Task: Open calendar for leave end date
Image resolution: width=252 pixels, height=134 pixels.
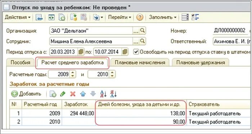Action: click(x=125, y=52)
